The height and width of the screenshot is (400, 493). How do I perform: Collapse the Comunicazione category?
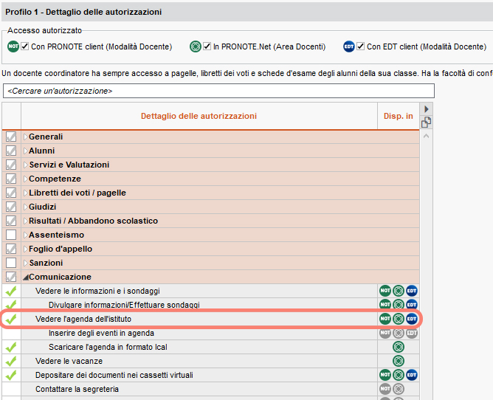(x=26, y=277)
